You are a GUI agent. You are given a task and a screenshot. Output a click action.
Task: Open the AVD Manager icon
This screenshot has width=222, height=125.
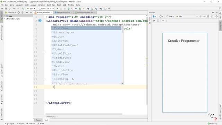click(x=92, y=9)
